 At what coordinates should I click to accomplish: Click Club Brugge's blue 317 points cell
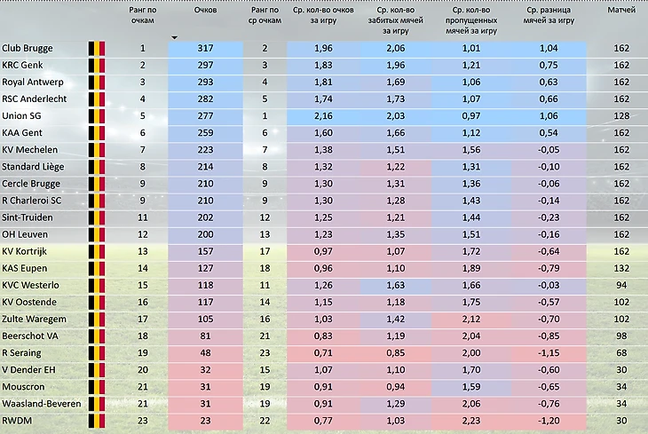click(205, 48)
